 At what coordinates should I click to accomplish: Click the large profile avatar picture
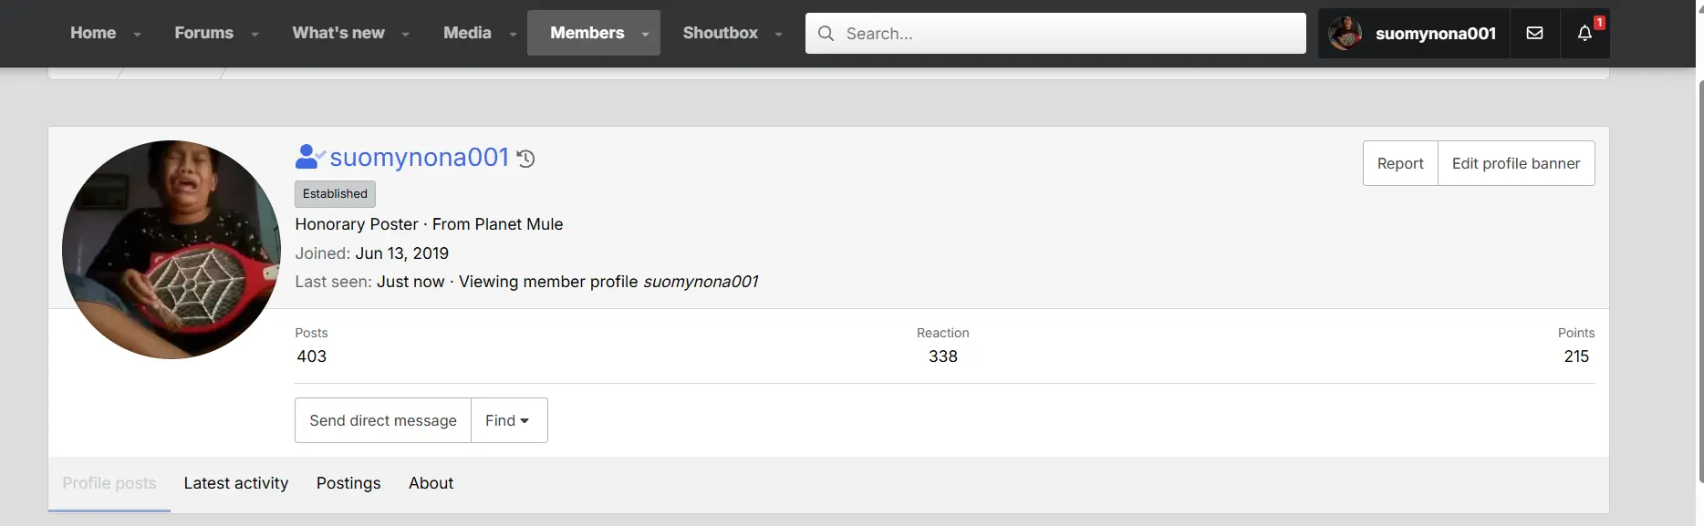(171, 250)
